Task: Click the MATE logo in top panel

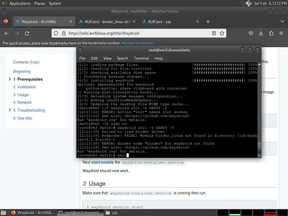Action: pos(5,3)
